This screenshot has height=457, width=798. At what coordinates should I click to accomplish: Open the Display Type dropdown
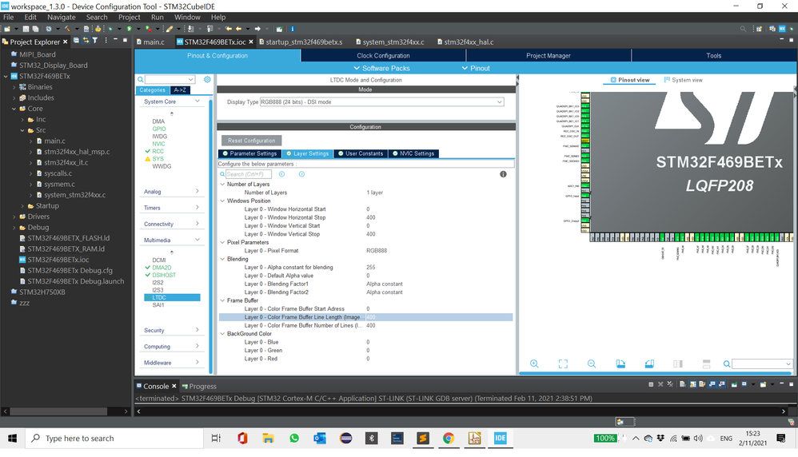coord(381,101)
